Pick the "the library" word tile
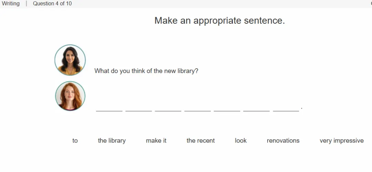 [112, 140]
